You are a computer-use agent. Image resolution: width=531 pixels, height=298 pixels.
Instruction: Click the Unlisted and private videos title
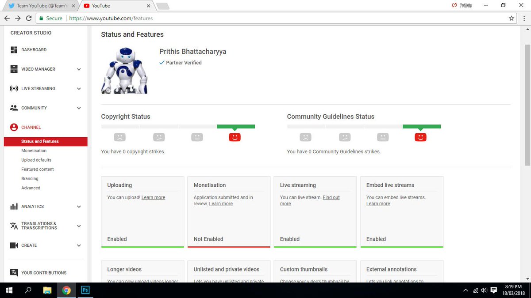227,269
